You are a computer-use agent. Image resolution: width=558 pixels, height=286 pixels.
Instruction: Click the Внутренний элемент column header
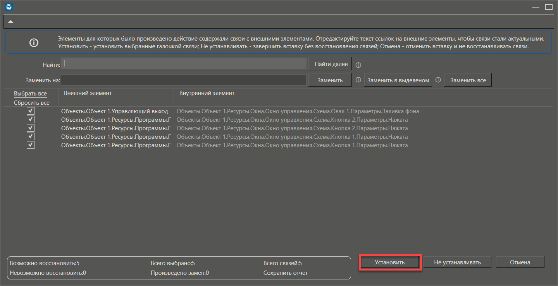click(x=207, y=94)
